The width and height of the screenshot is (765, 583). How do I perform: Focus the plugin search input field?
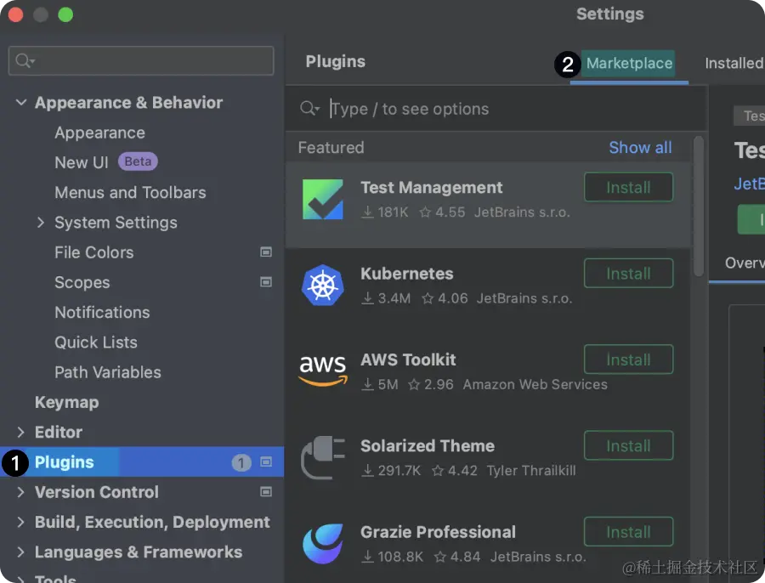(x=496, y=108)
